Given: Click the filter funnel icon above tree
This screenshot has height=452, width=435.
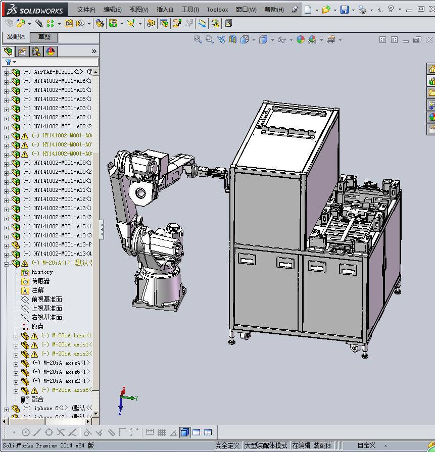Looking at the screenshot, I should pos(9,63).
